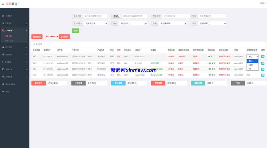
Task: Open details icon for order 607
Action: tap(263, 57)
